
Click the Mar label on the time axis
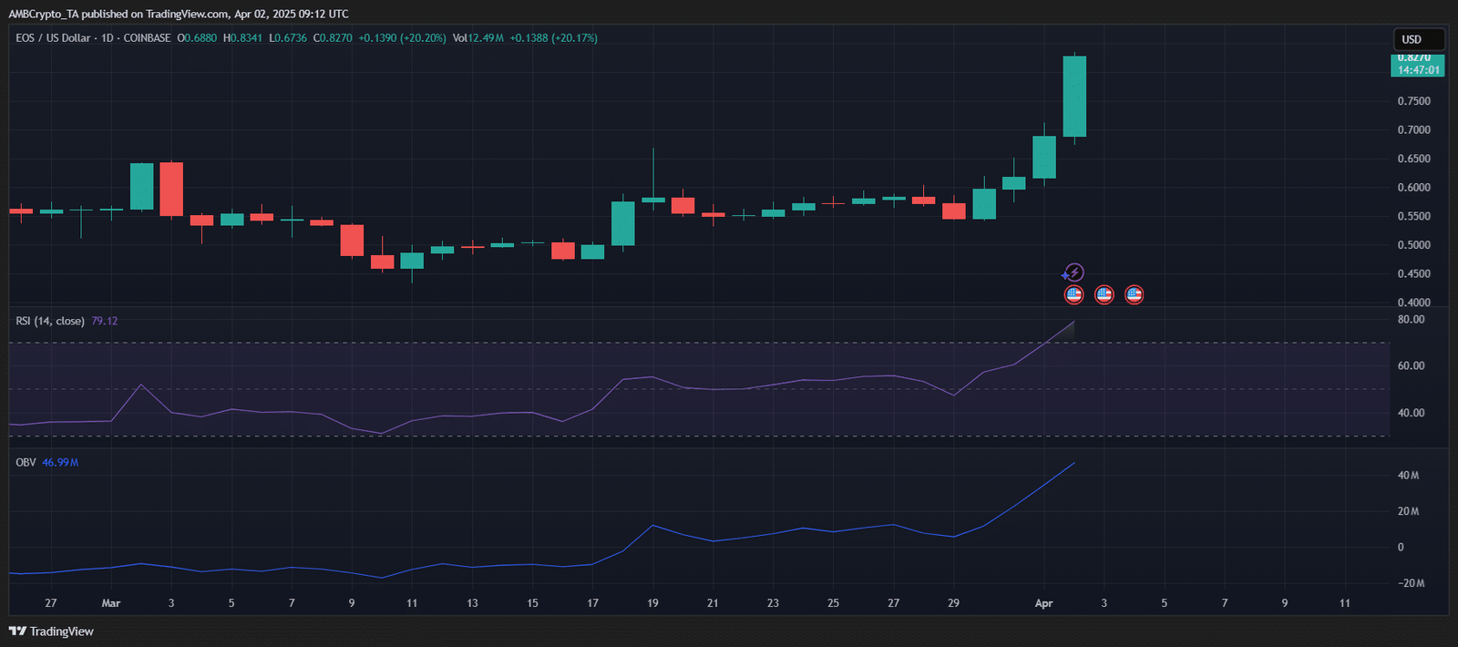point(111,603)
